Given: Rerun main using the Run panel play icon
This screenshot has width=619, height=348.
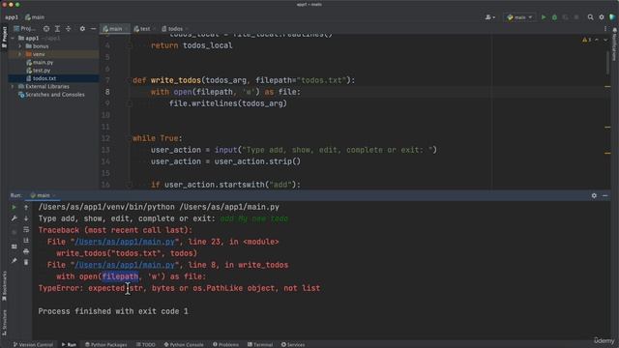Looking at the screenshot, I should (14, 207).
